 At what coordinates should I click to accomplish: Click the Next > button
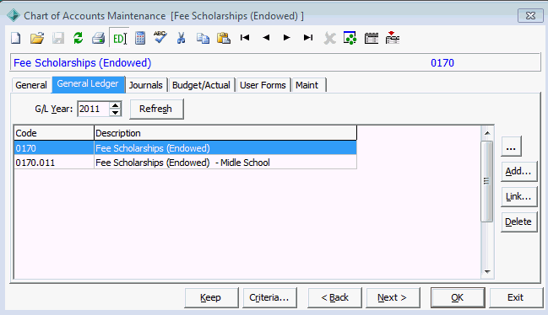pos(393,297)
